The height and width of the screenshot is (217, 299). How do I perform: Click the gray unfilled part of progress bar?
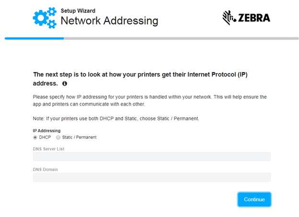click(182, 38)
